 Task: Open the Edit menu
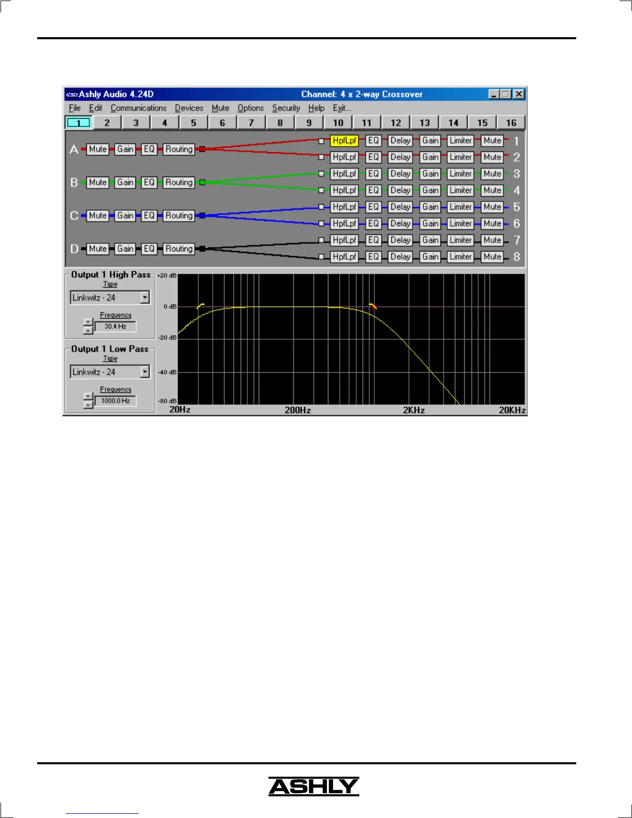[96, 108]
